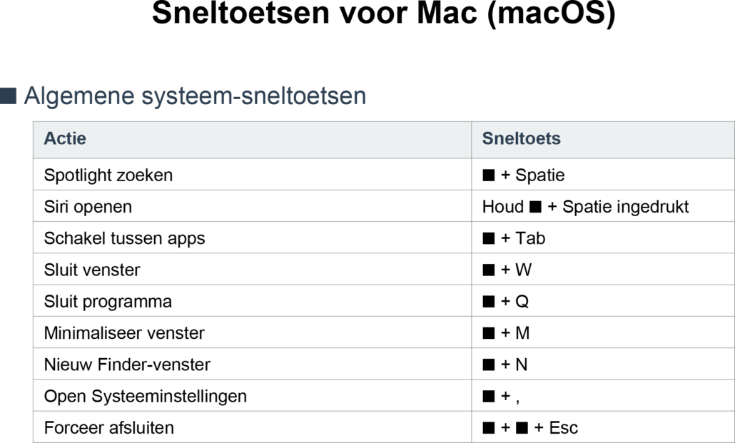Select the "Schakel tussen apps" cell
The height and width of the screenshot is (443, 735).
(x=124, y=238)
